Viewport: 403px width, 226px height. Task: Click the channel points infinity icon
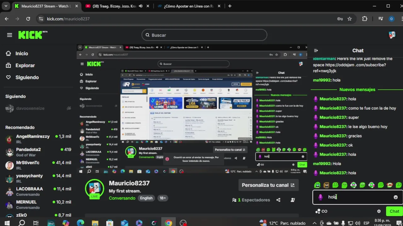click(x=321, y=211)
